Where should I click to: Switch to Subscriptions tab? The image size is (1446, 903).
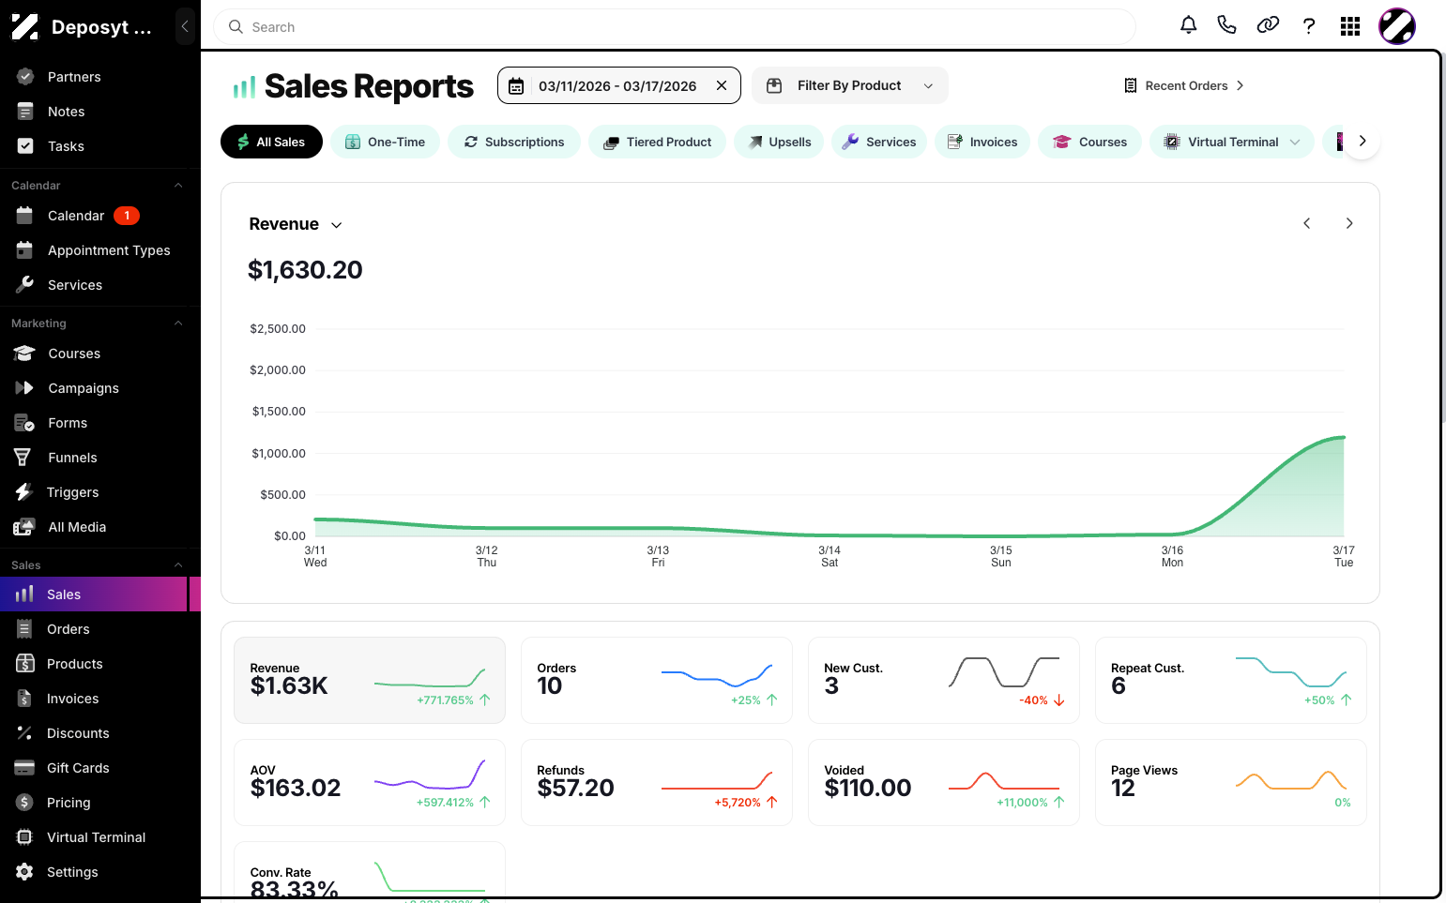coord(514,142)
